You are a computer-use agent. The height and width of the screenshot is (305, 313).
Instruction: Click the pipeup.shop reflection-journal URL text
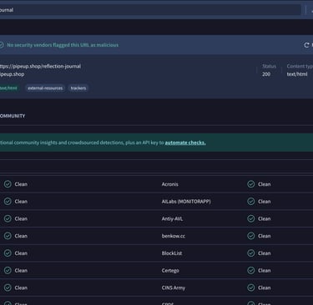point(40,67)
